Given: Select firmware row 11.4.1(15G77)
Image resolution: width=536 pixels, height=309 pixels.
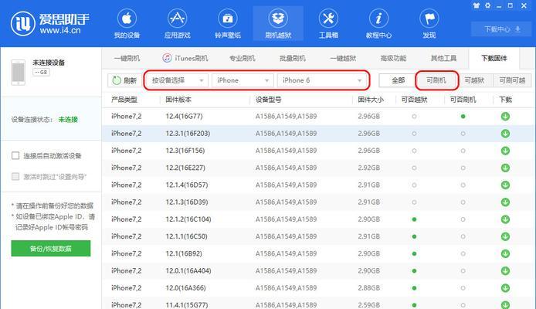Looking at the screenshot, I should point(318,304).
